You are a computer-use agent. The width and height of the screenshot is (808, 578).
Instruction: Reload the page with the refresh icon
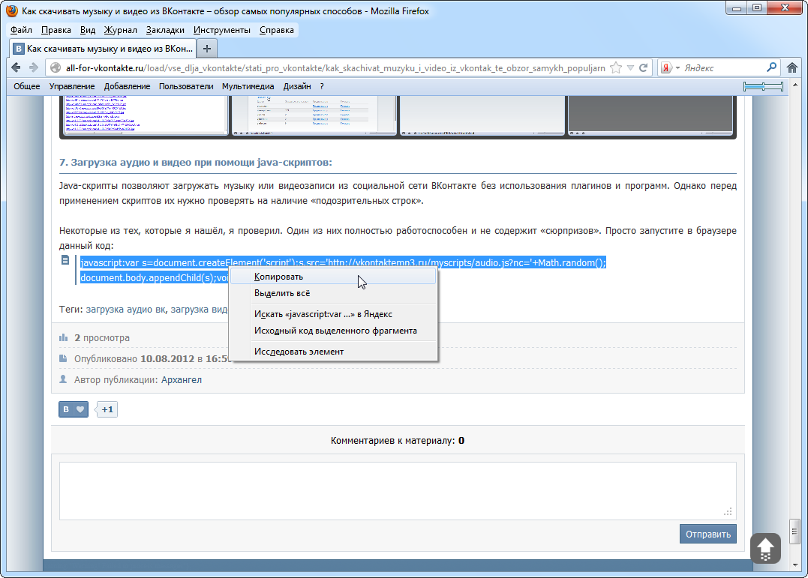click(643, 68)
